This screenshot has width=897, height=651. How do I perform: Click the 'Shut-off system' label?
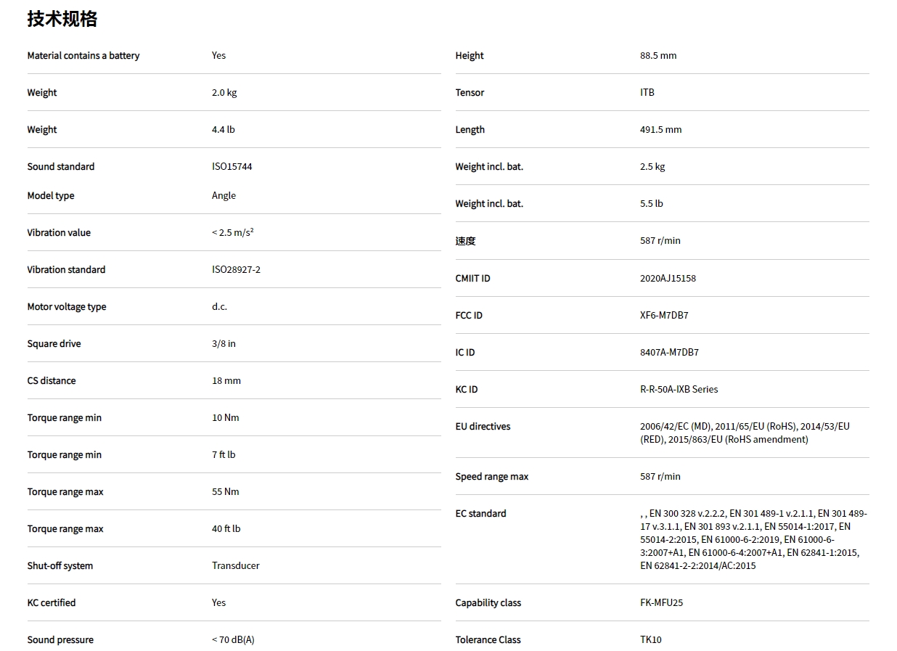click(x=60, y=565)
